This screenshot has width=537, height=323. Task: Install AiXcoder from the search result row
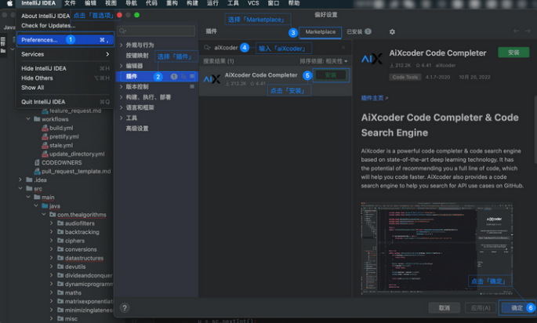click(x=331, y=75)
